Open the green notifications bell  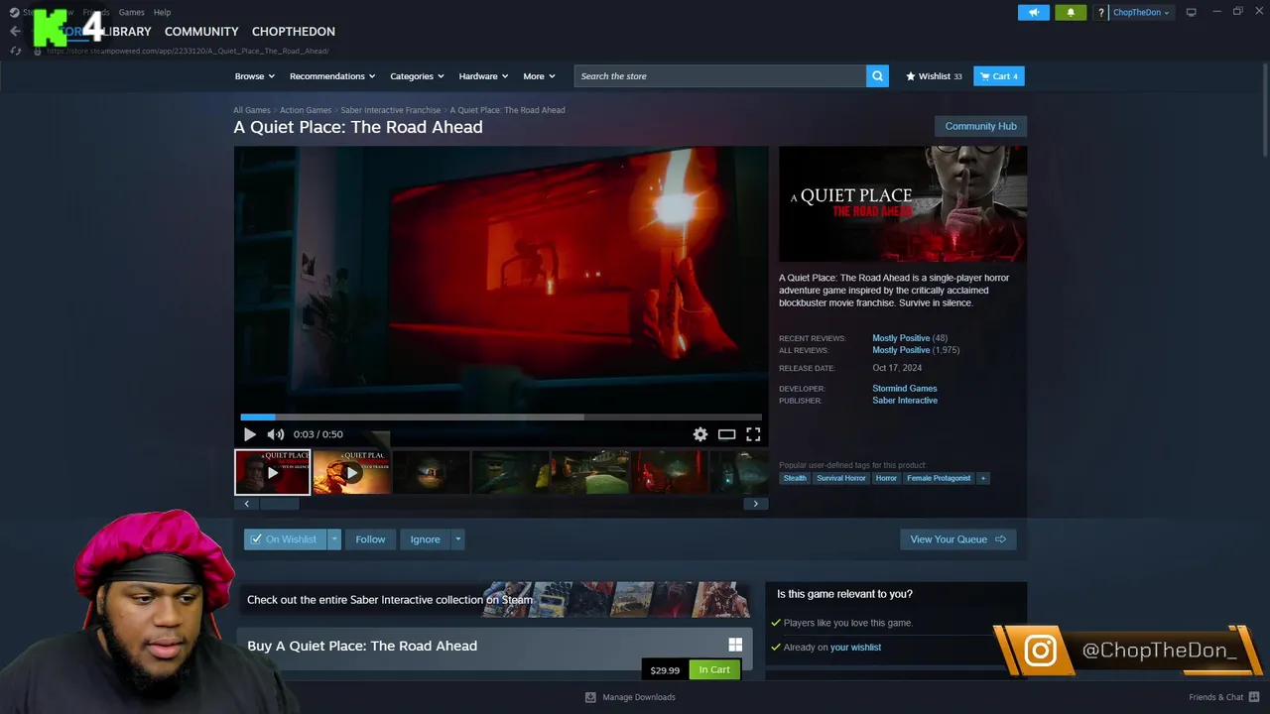[x=1071, y=12]
